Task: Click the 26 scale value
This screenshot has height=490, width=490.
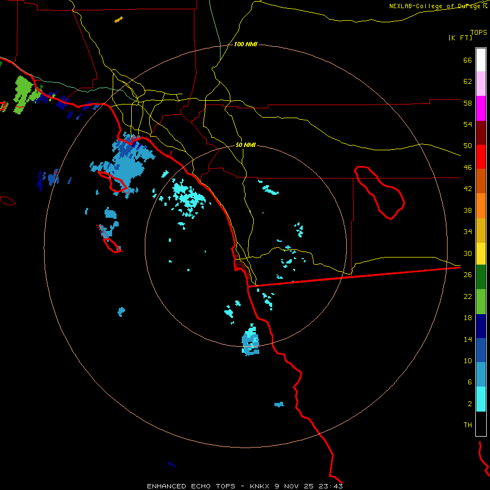Action: click(468, 275)
